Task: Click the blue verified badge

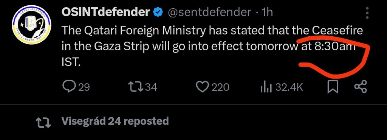Action: tap(158, 12)
